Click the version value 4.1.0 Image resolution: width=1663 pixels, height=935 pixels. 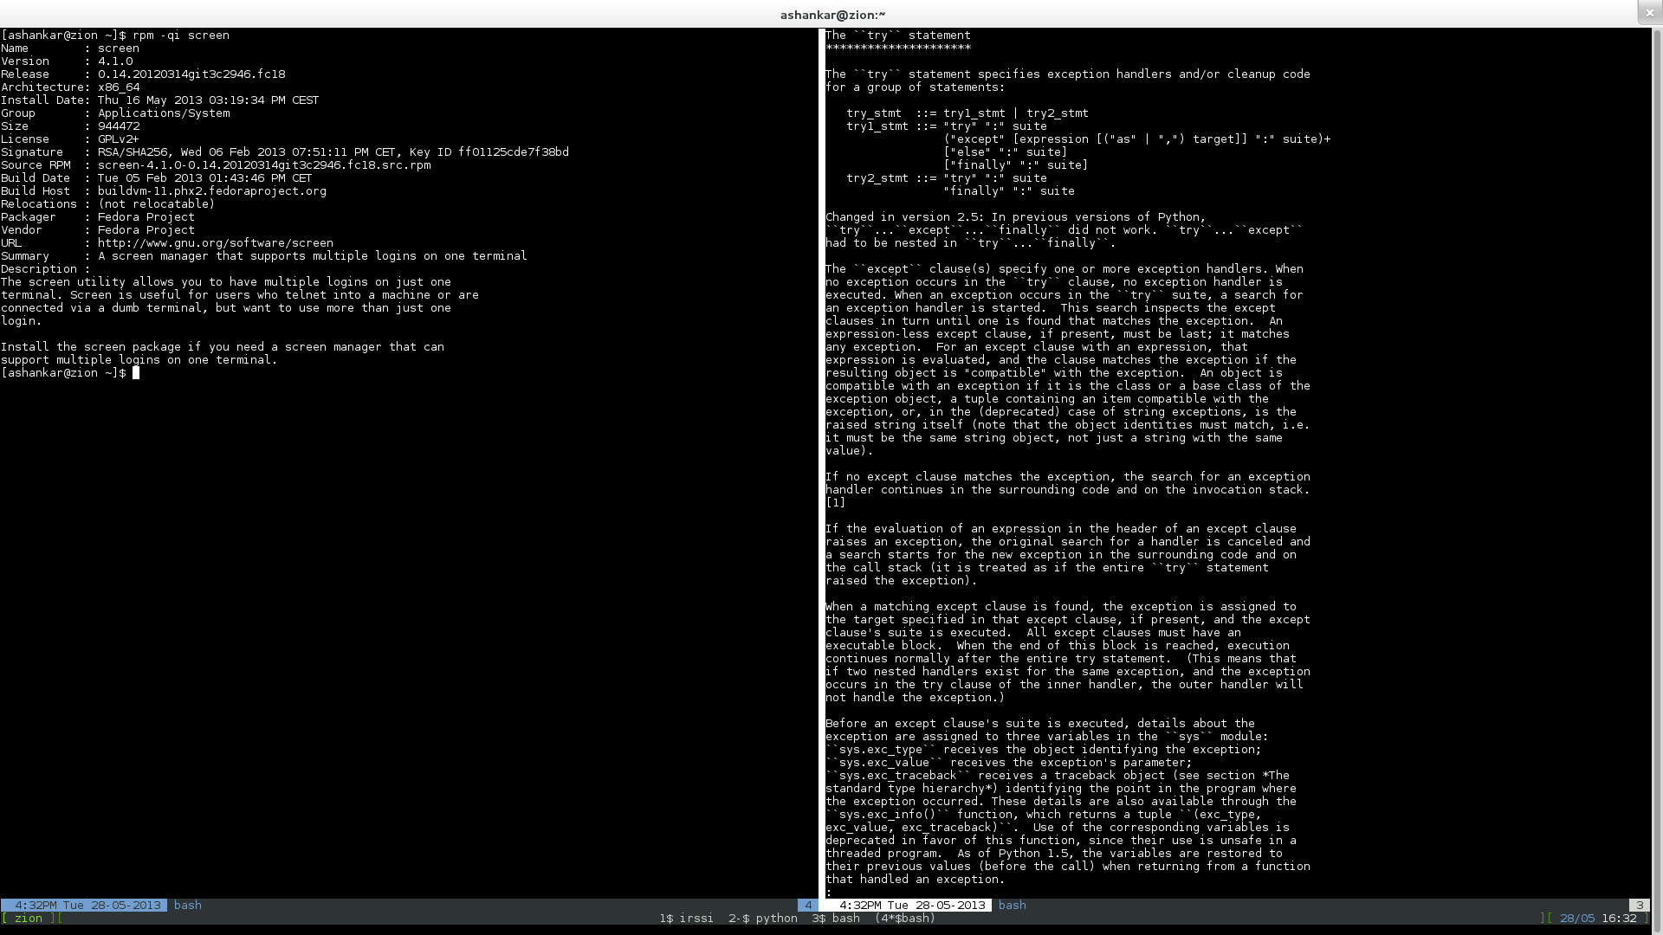pyautogui.click(x=115, y=61)
